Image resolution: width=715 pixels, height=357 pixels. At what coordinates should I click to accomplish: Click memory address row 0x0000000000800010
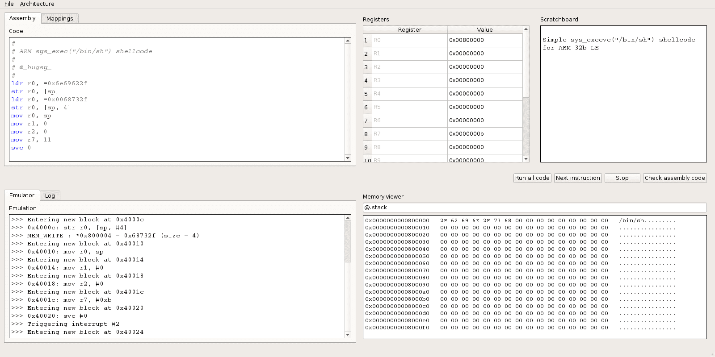pyautogui.click(x=397, y=228)
